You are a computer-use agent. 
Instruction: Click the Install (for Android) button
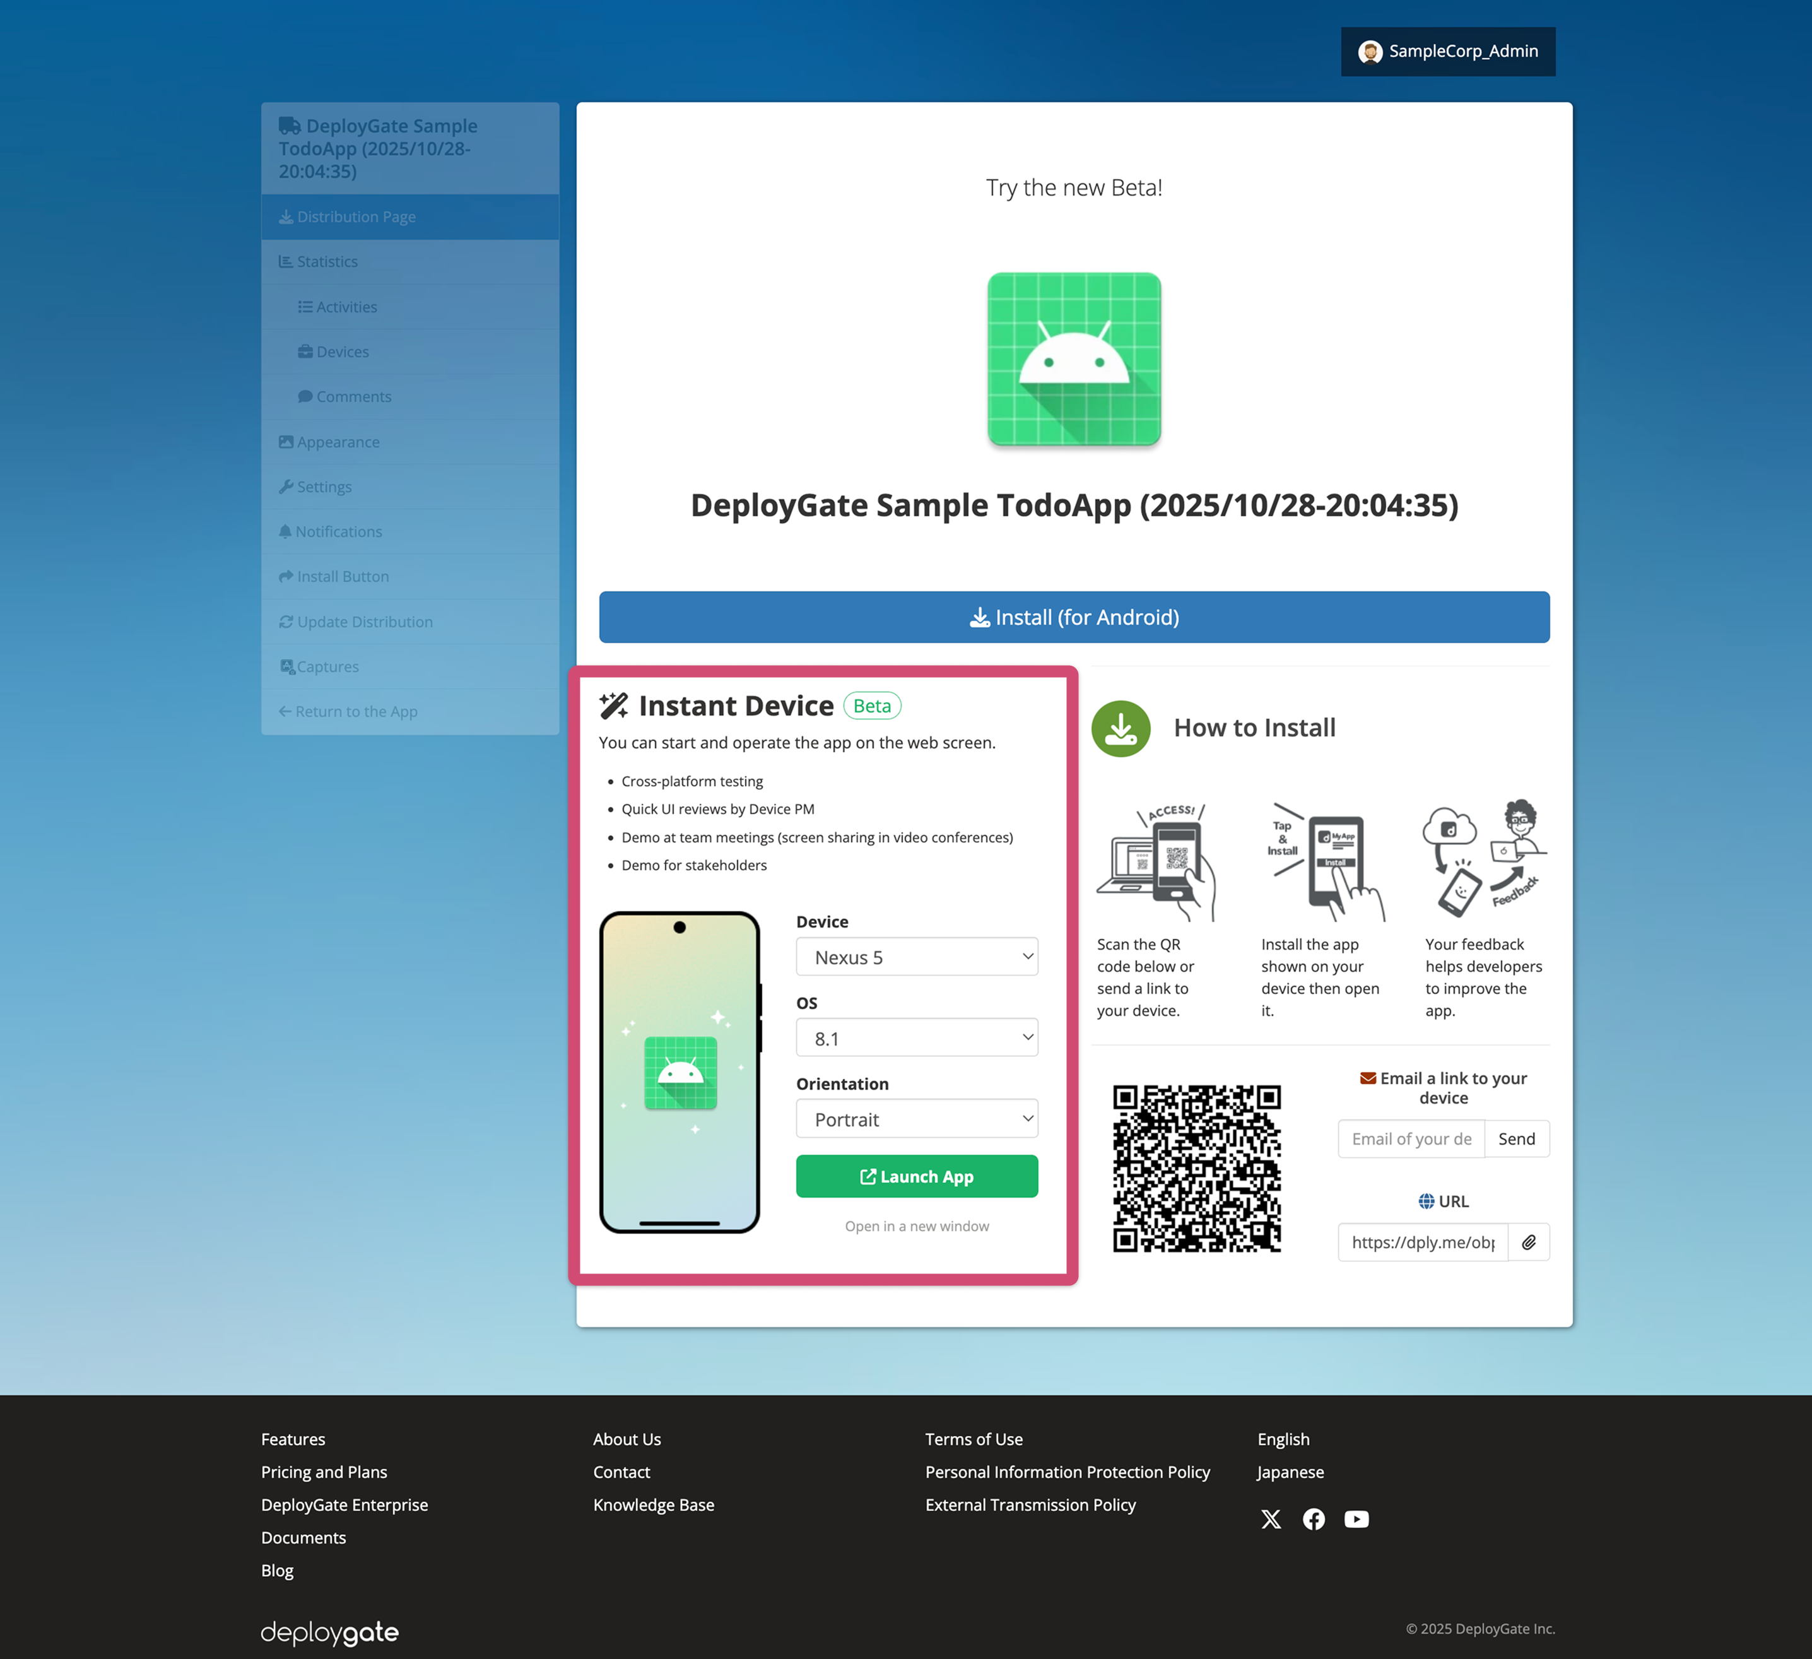coord(1074,617)
